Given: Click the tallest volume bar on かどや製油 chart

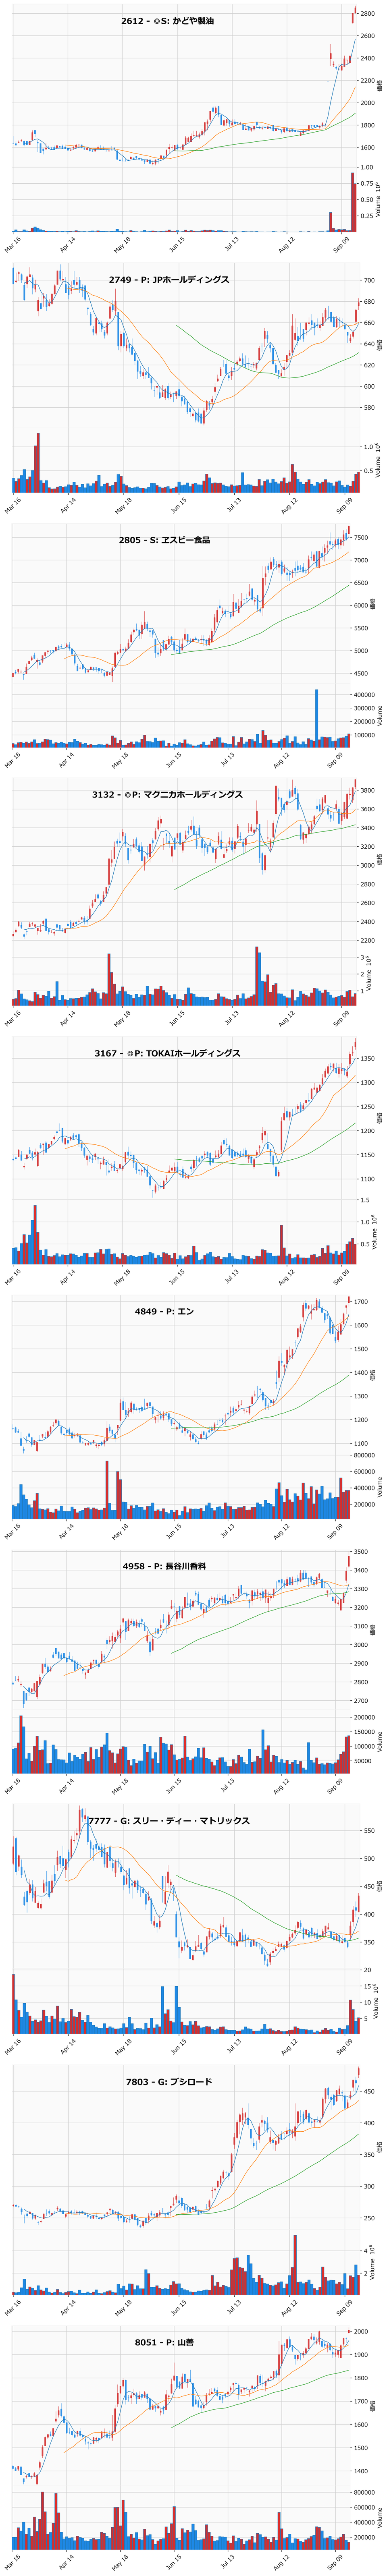Looking at the screenshot, I should [x=353, y=201].
